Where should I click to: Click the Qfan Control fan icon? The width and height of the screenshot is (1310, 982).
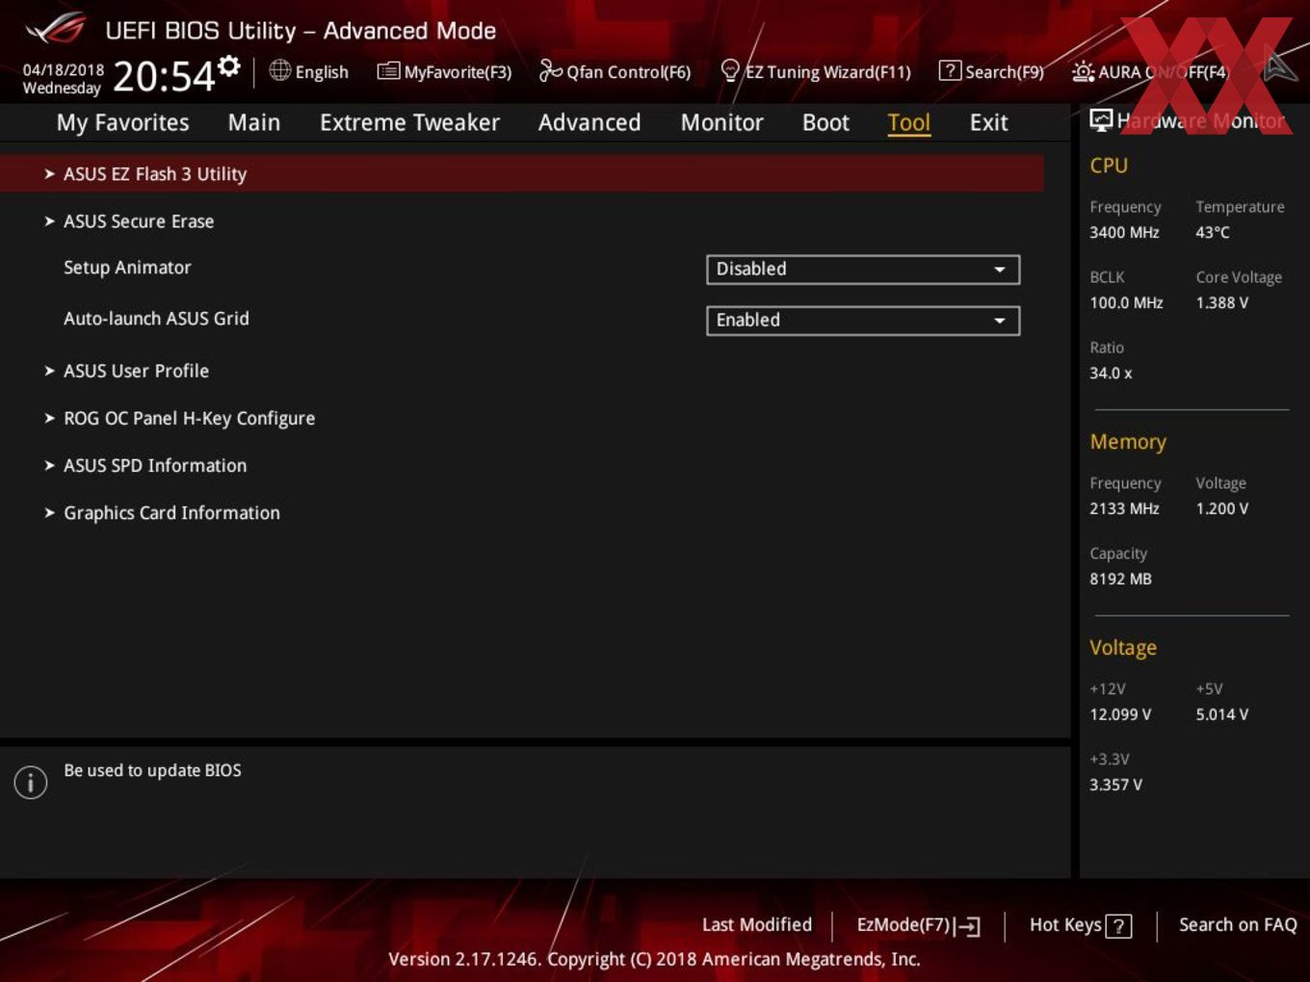(x=550, y=70)
